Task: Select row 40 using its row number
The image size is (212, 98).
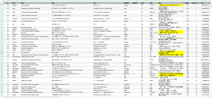Action: (2, 95)
